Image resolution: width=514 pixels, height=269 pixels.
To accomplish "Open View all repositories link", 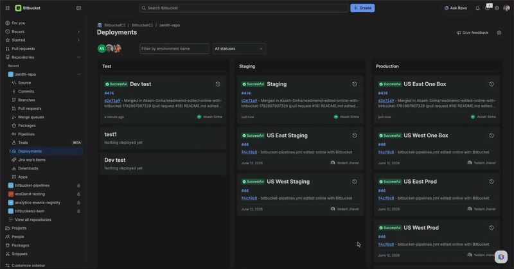I will point(33,220).
